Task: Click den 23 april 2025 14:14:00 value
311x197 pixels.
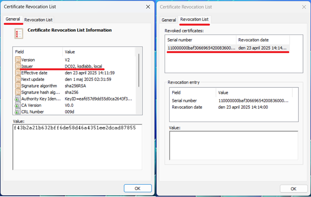Action: coord(243,107)
